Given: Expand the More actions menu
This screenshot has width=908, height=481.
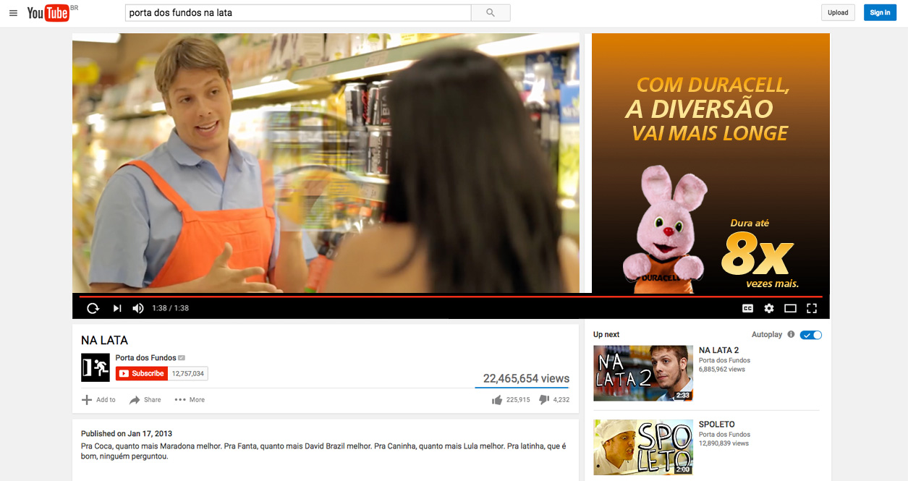Looking at the screenshot, I should tap(190, 400).
